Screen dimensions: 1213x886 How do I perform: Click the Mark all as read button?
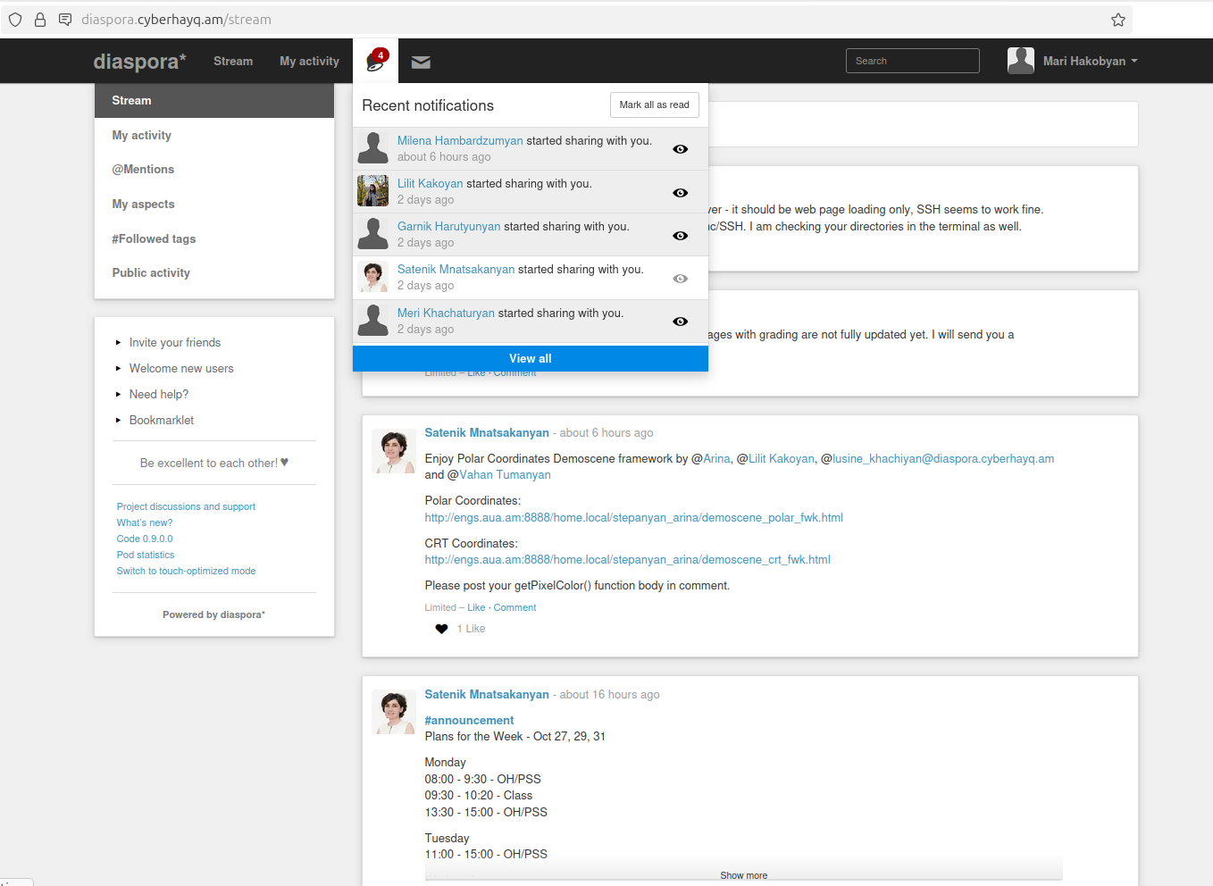coord(655,104)
